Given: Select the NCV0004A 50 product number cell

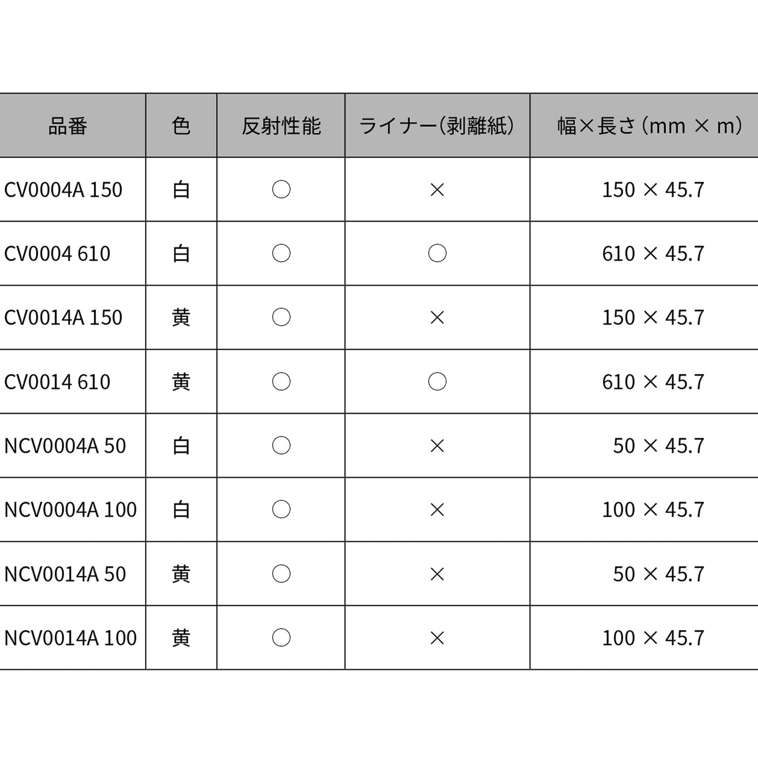Looking at the screenshot, I should (x=65, y=446).
